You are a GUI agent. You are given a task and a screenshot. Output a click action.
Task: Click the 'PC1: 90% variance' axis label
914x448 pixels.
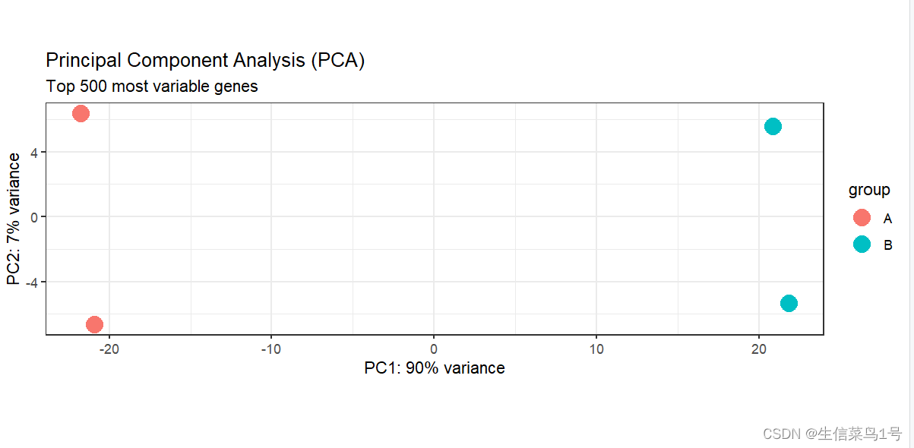[435, 368]
